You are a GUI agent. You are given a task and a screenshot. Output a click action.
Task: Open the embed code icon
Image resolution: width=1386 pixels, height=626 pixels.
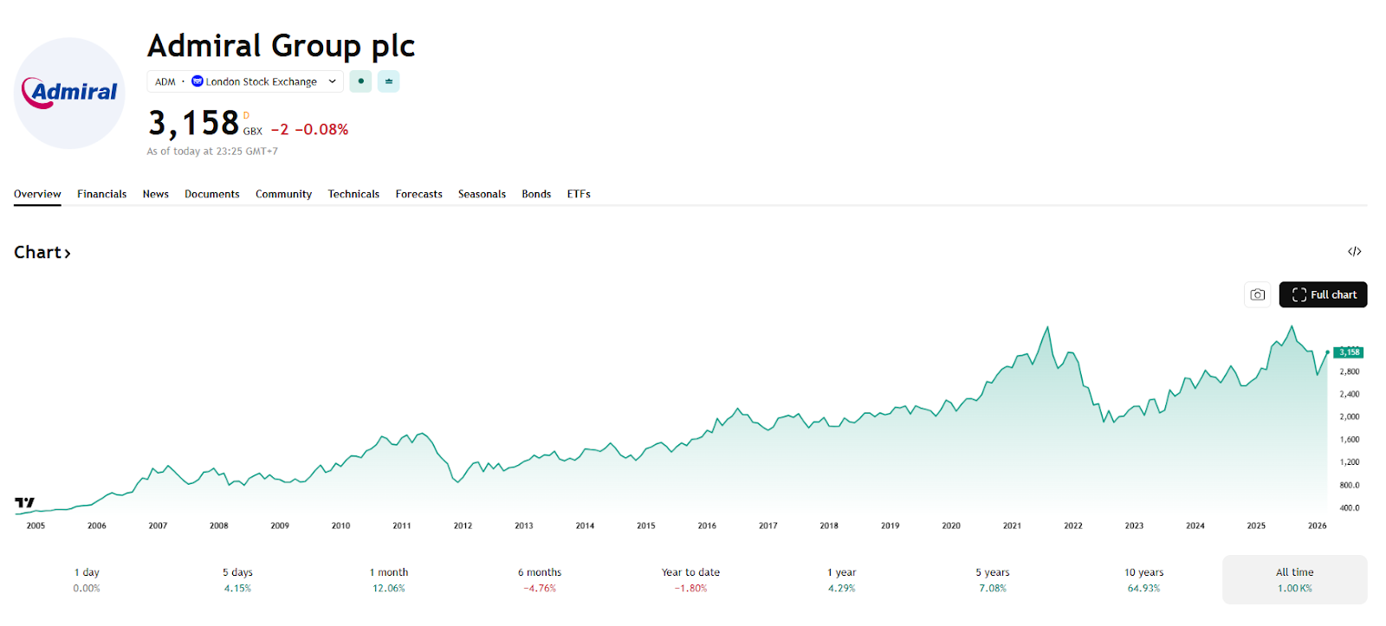click(1354, 251)
